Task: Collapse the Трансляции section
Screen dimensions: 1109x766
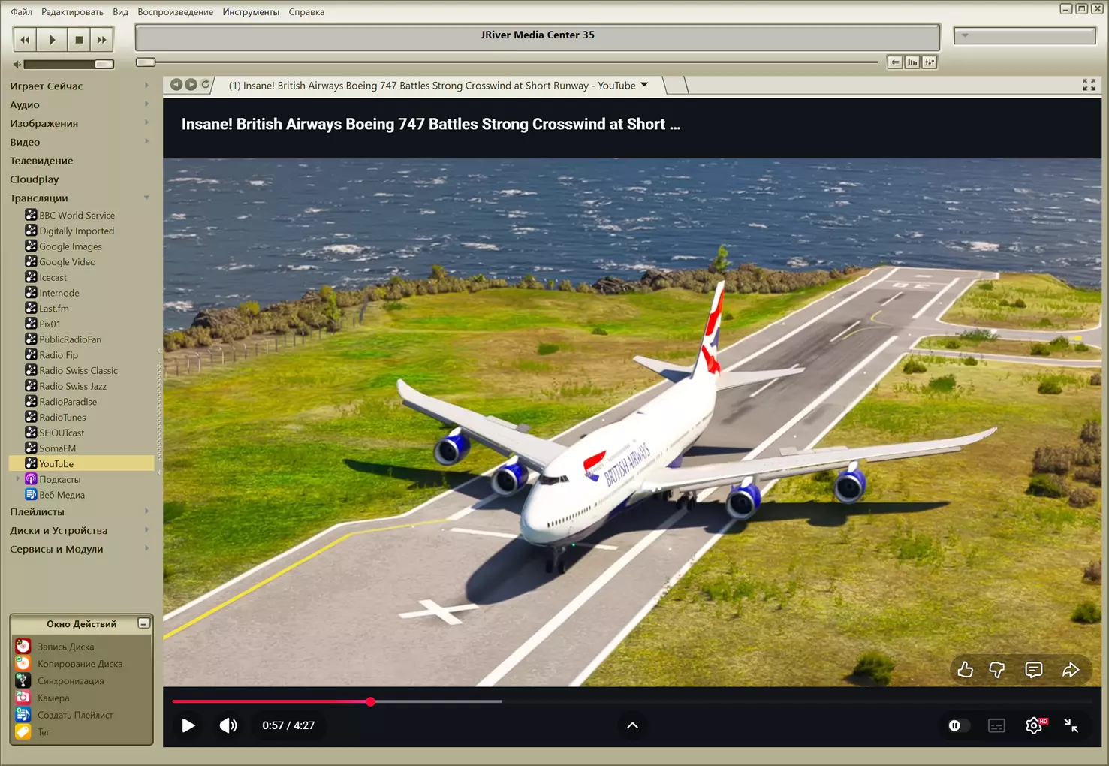Action: 146,198
